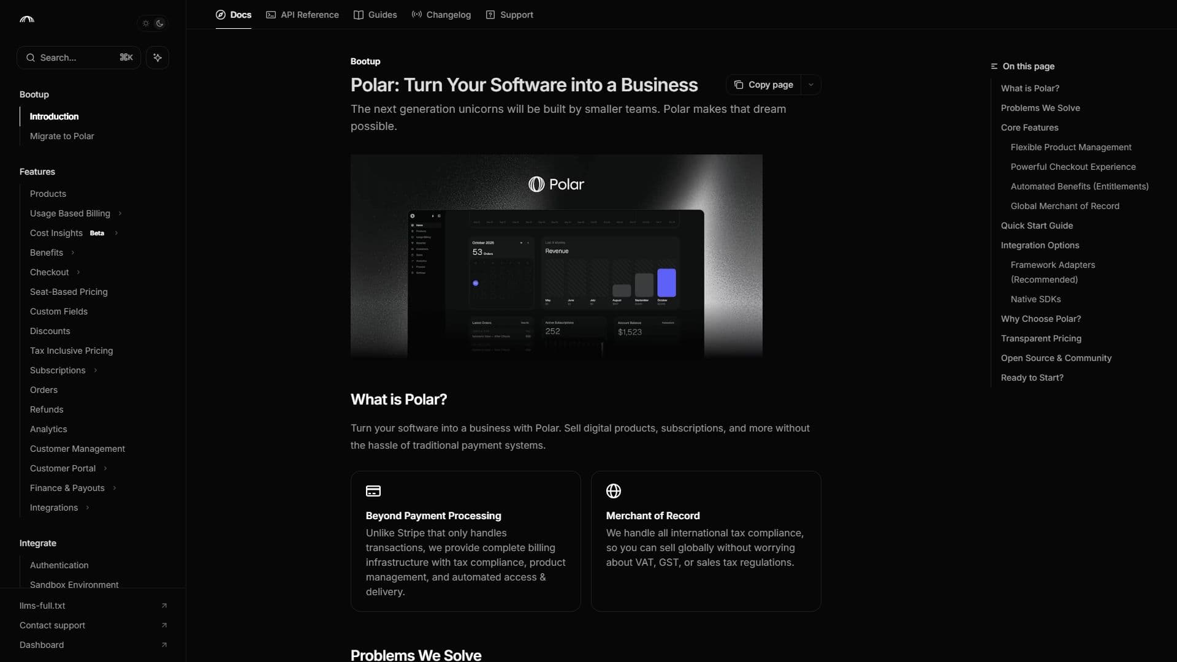Open the Docs tab
This screenshot has width=1177, height=662.
234,15
